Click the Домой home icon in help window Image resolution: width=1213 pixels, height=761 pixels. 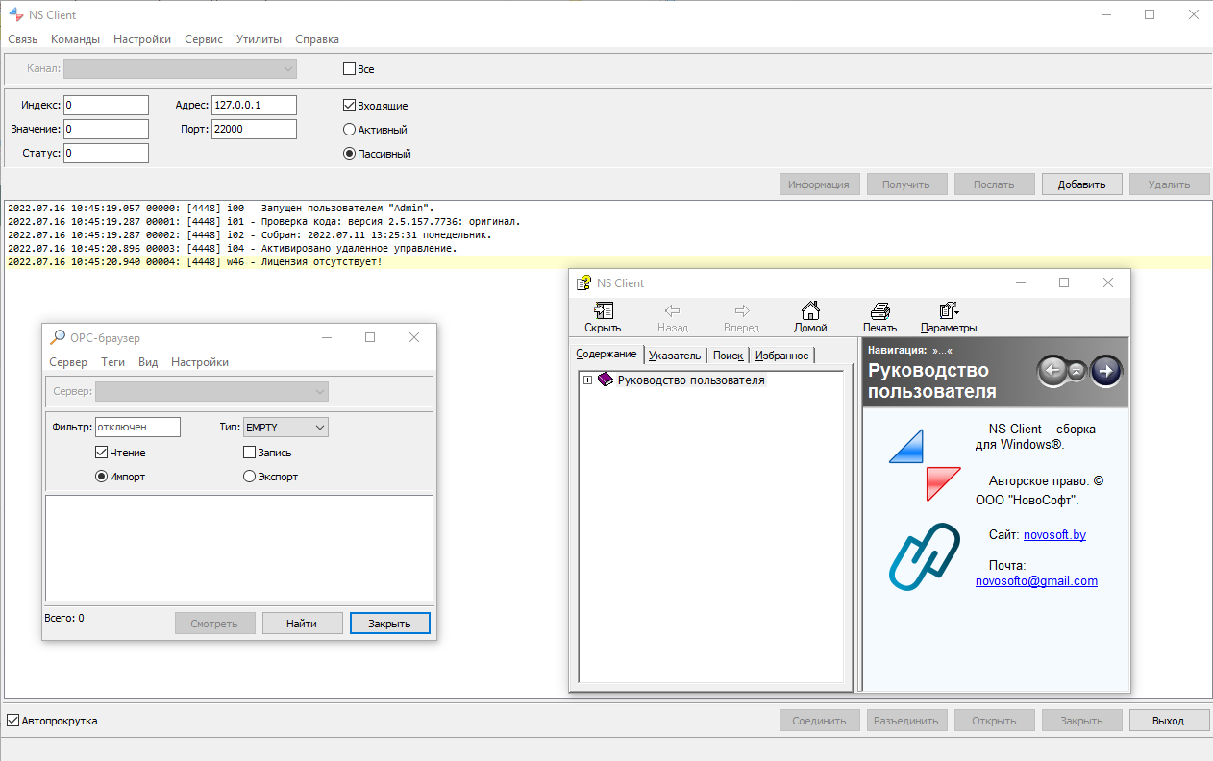click(x=810, y=310)
